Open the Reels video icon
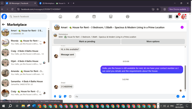The width and height of the screenshot is (192, 109). [x=94, y=17]
